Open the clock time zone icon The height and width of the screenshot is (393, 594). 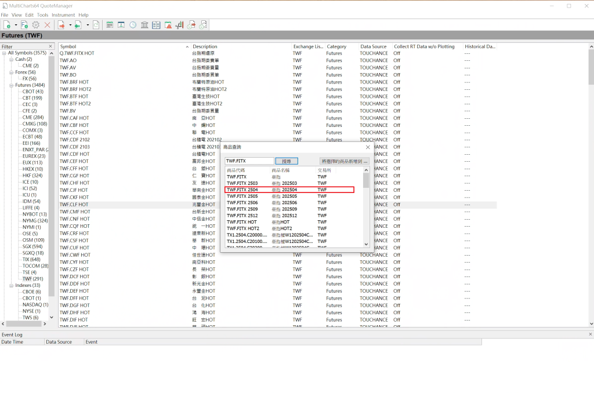[133, 25]
